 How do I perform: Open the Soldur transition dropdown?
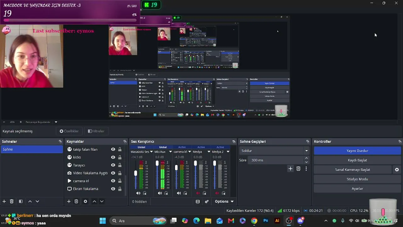(x=275, y=151)
